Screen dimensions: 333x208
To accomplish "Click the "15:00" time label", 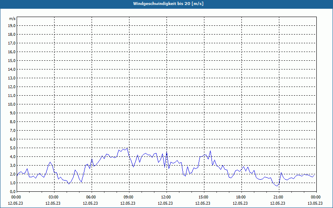I will click(203, 197).
